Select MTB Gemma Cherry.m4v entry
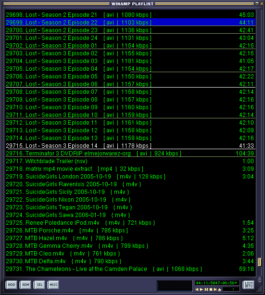 pyautogui.click(x=130, y=246)
